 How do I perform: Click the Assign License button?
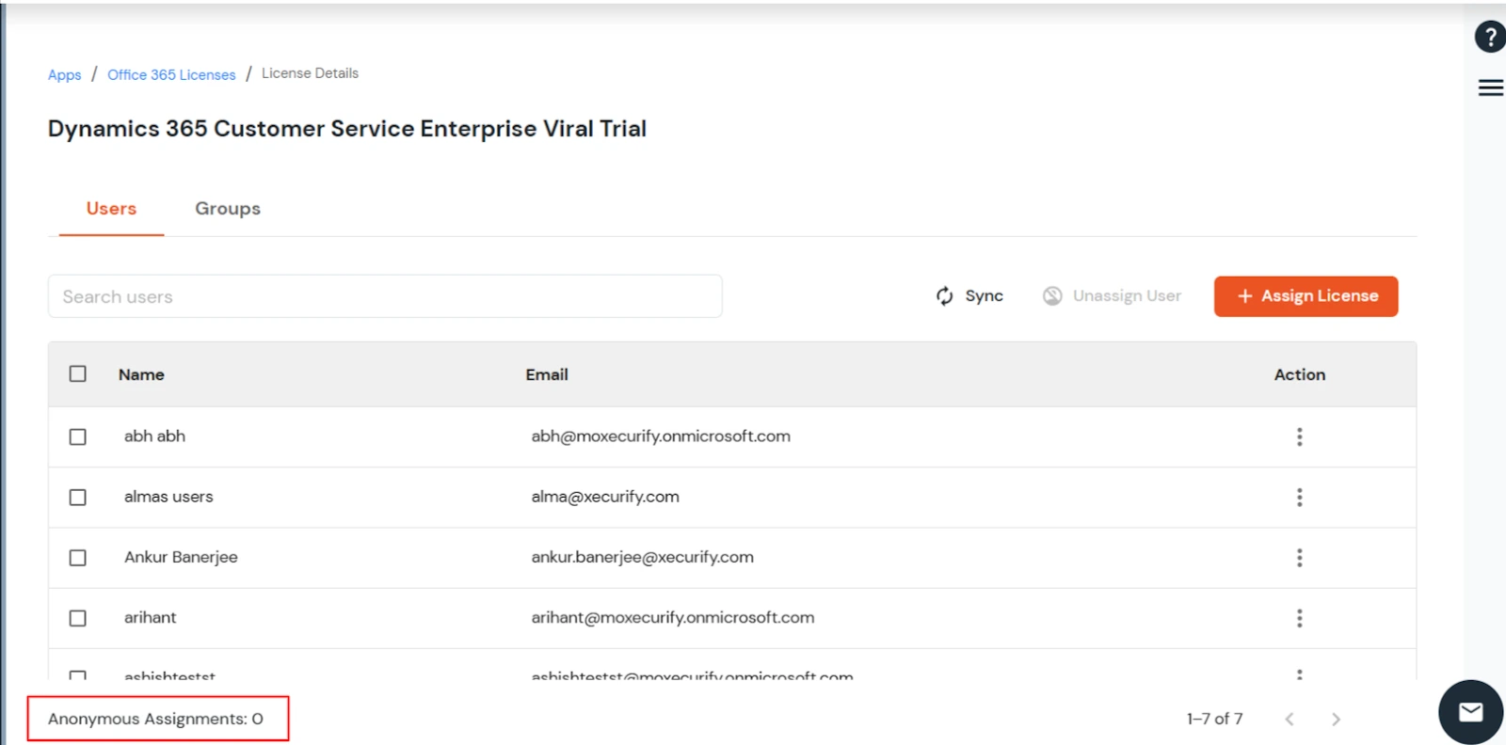(1306, 296)
